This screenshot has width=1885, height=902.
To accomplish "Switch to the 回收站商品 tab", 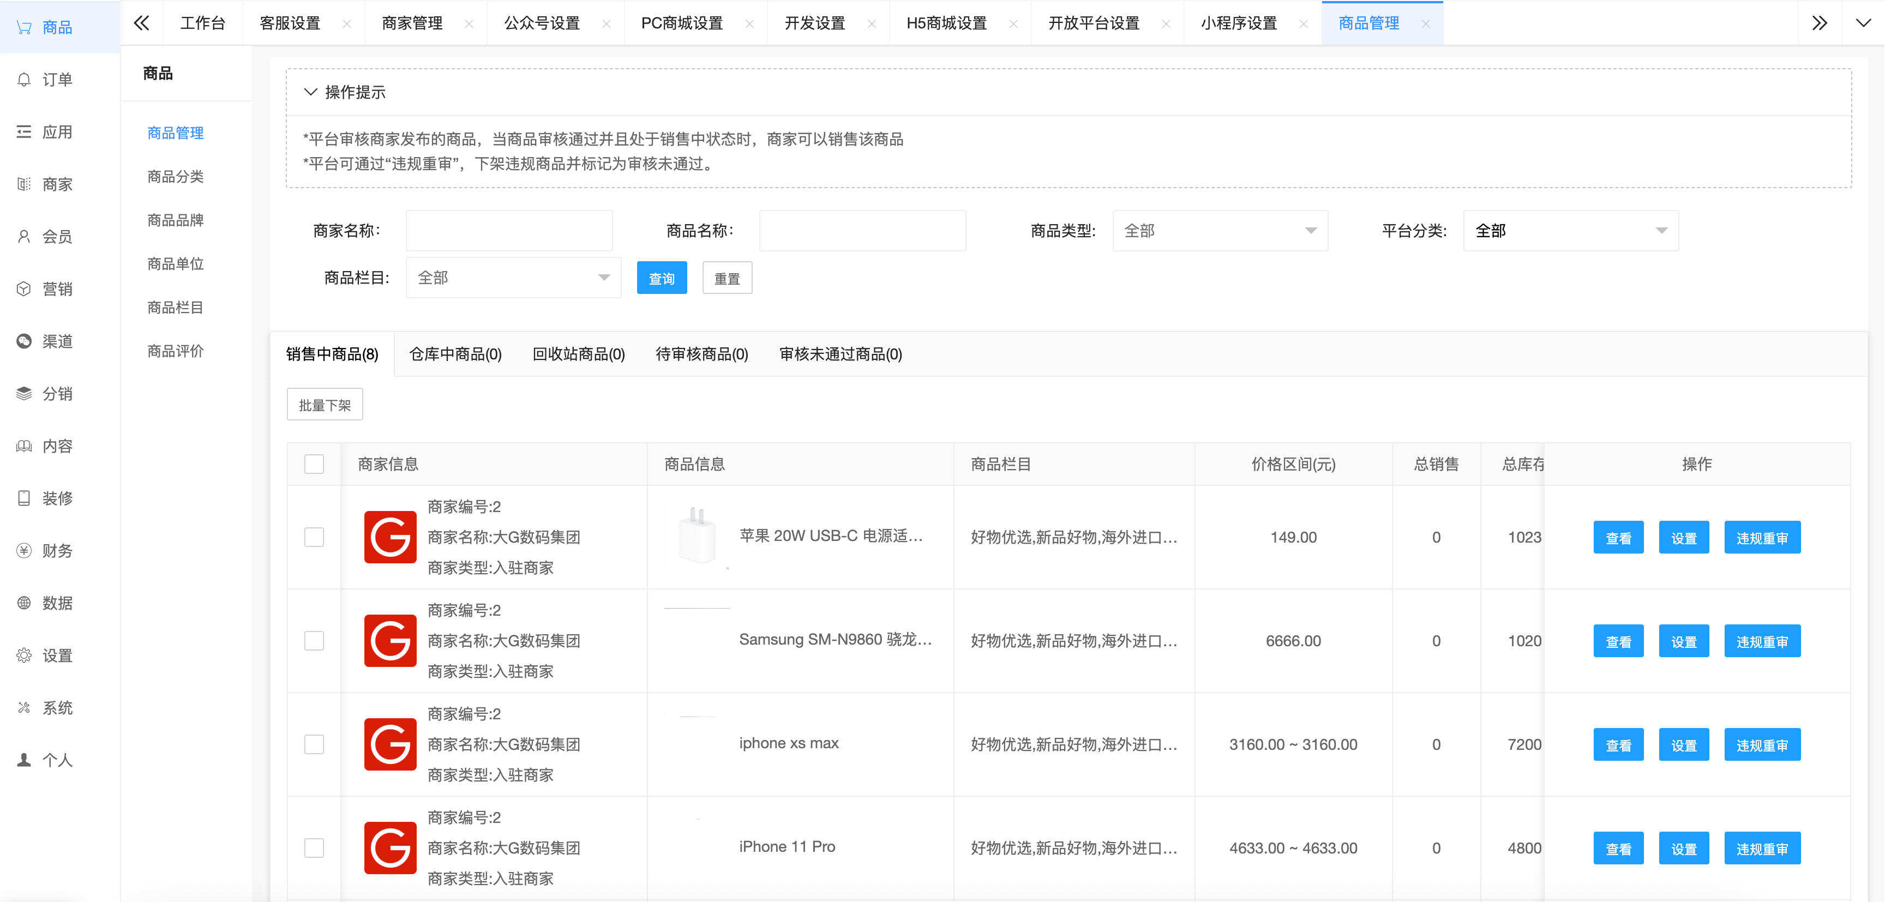I will click(578, 354).
